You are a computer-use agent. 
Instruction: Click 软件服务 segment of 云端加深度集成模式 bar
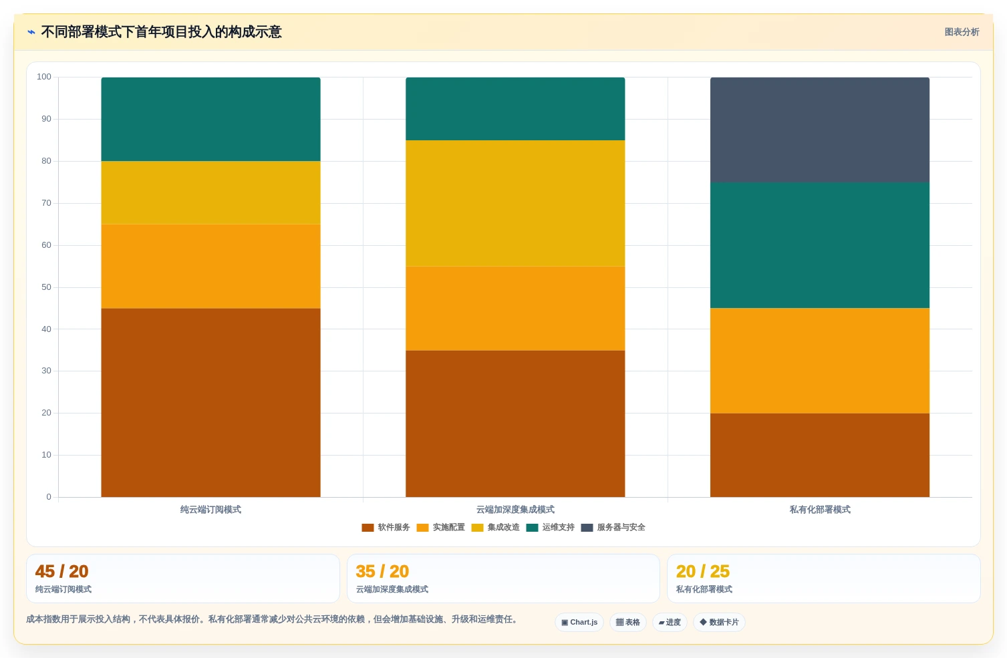[x=515, y=424]
